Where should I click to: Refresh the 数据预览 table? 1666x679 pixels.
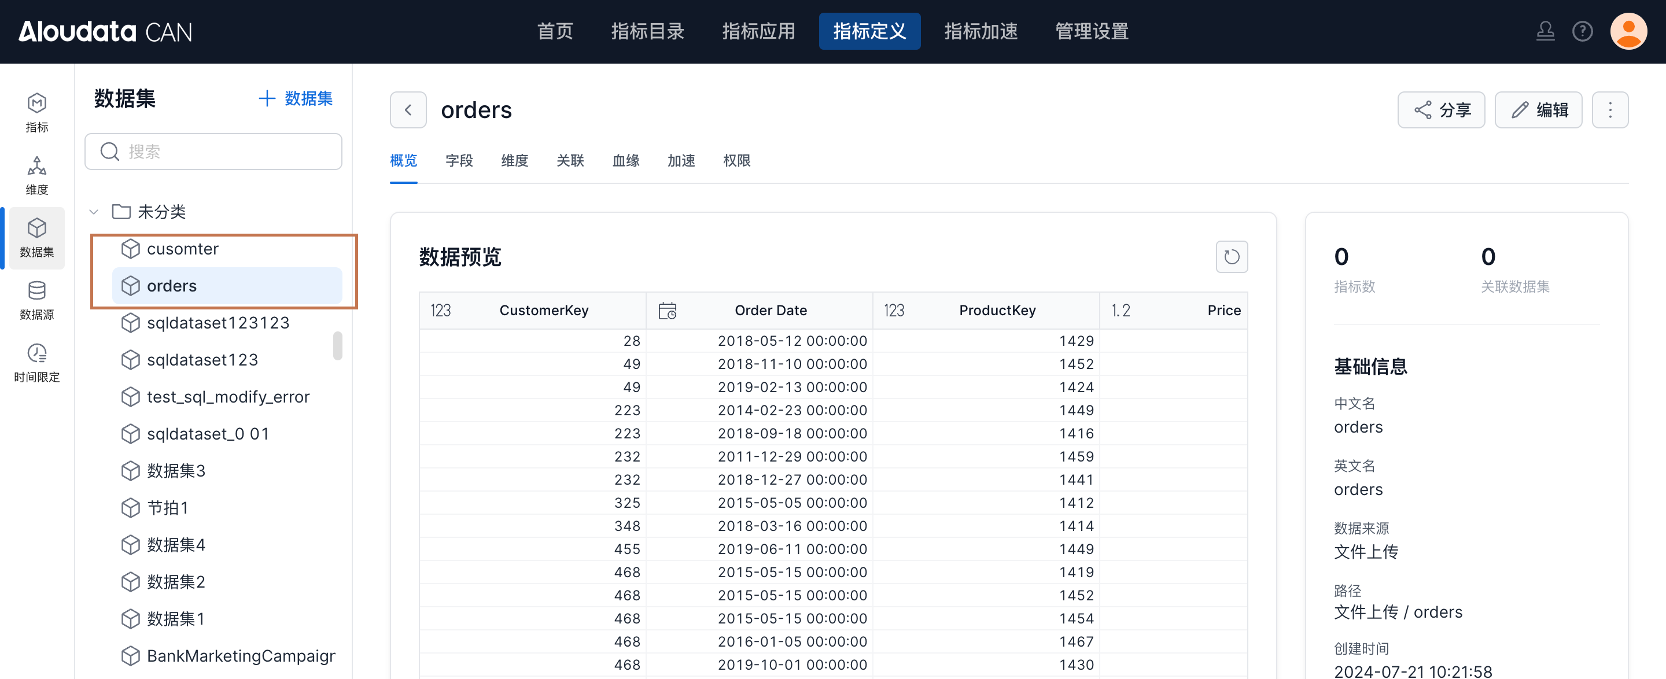pos(1231,257)
